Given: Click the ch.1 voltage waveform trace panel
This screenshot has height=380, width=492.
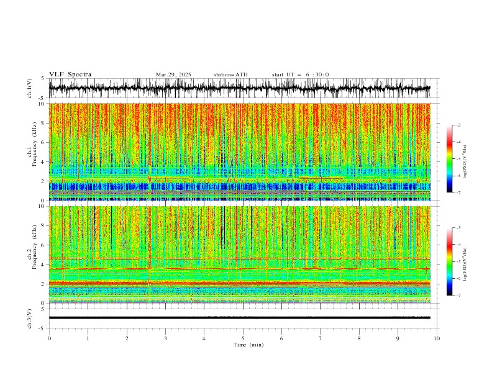Looking at the screenshot, I should pyautogui.click(x=244, y=88).
